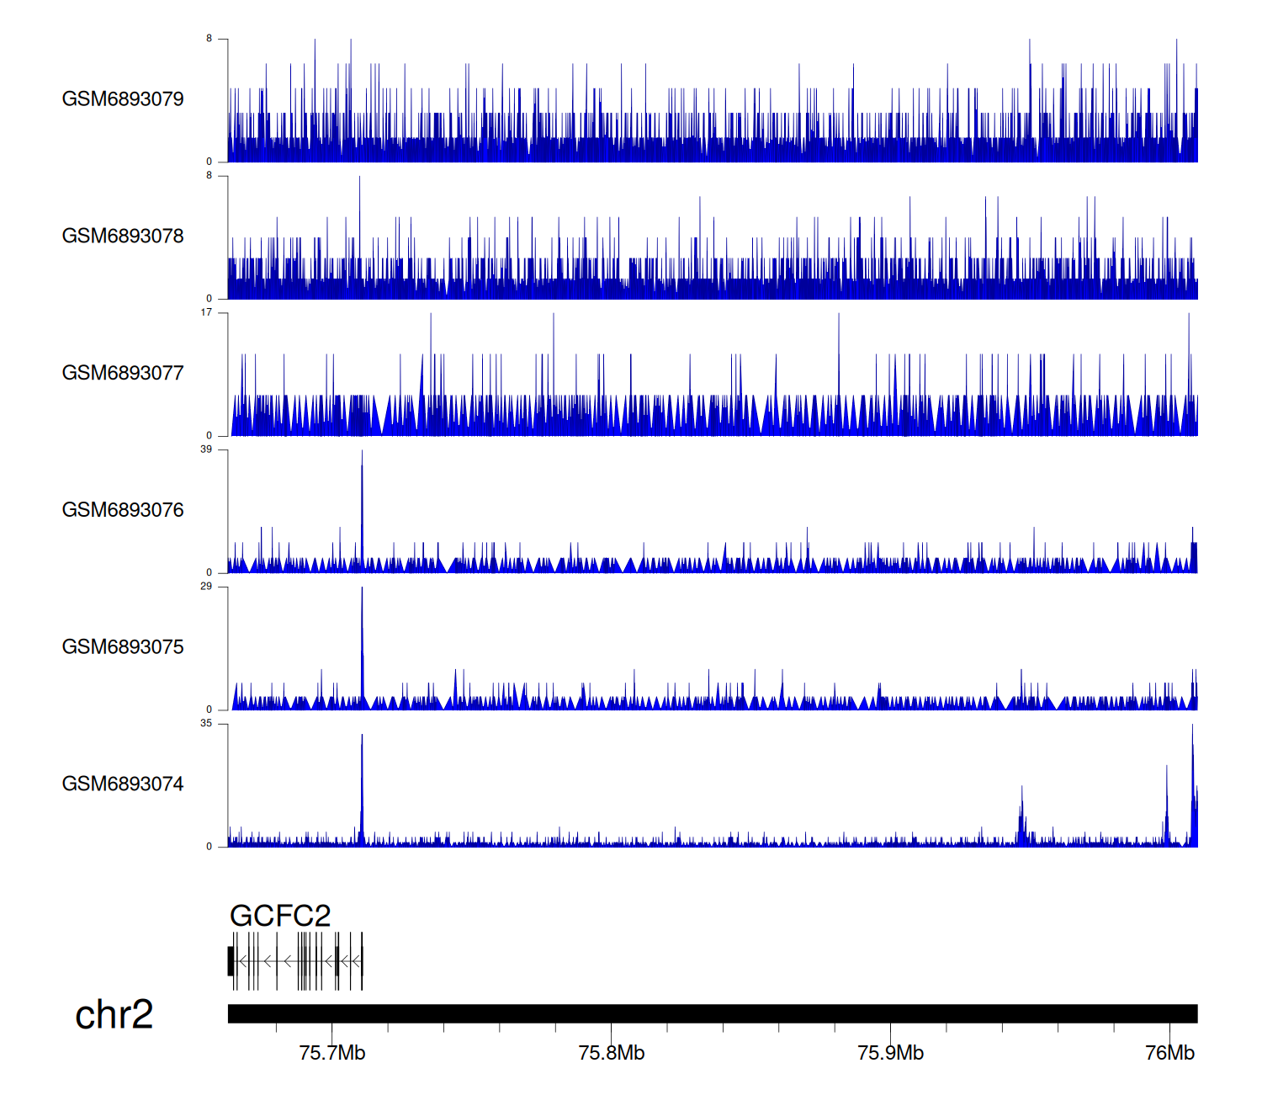Click the y-axis maximum value 17
The width and height of the screenshot is (1262, 1111).
206,312
